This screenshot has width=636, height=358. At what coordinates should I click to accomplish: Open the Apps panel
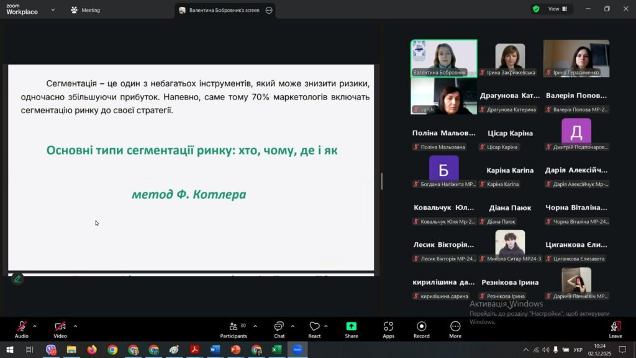[388, 329]
